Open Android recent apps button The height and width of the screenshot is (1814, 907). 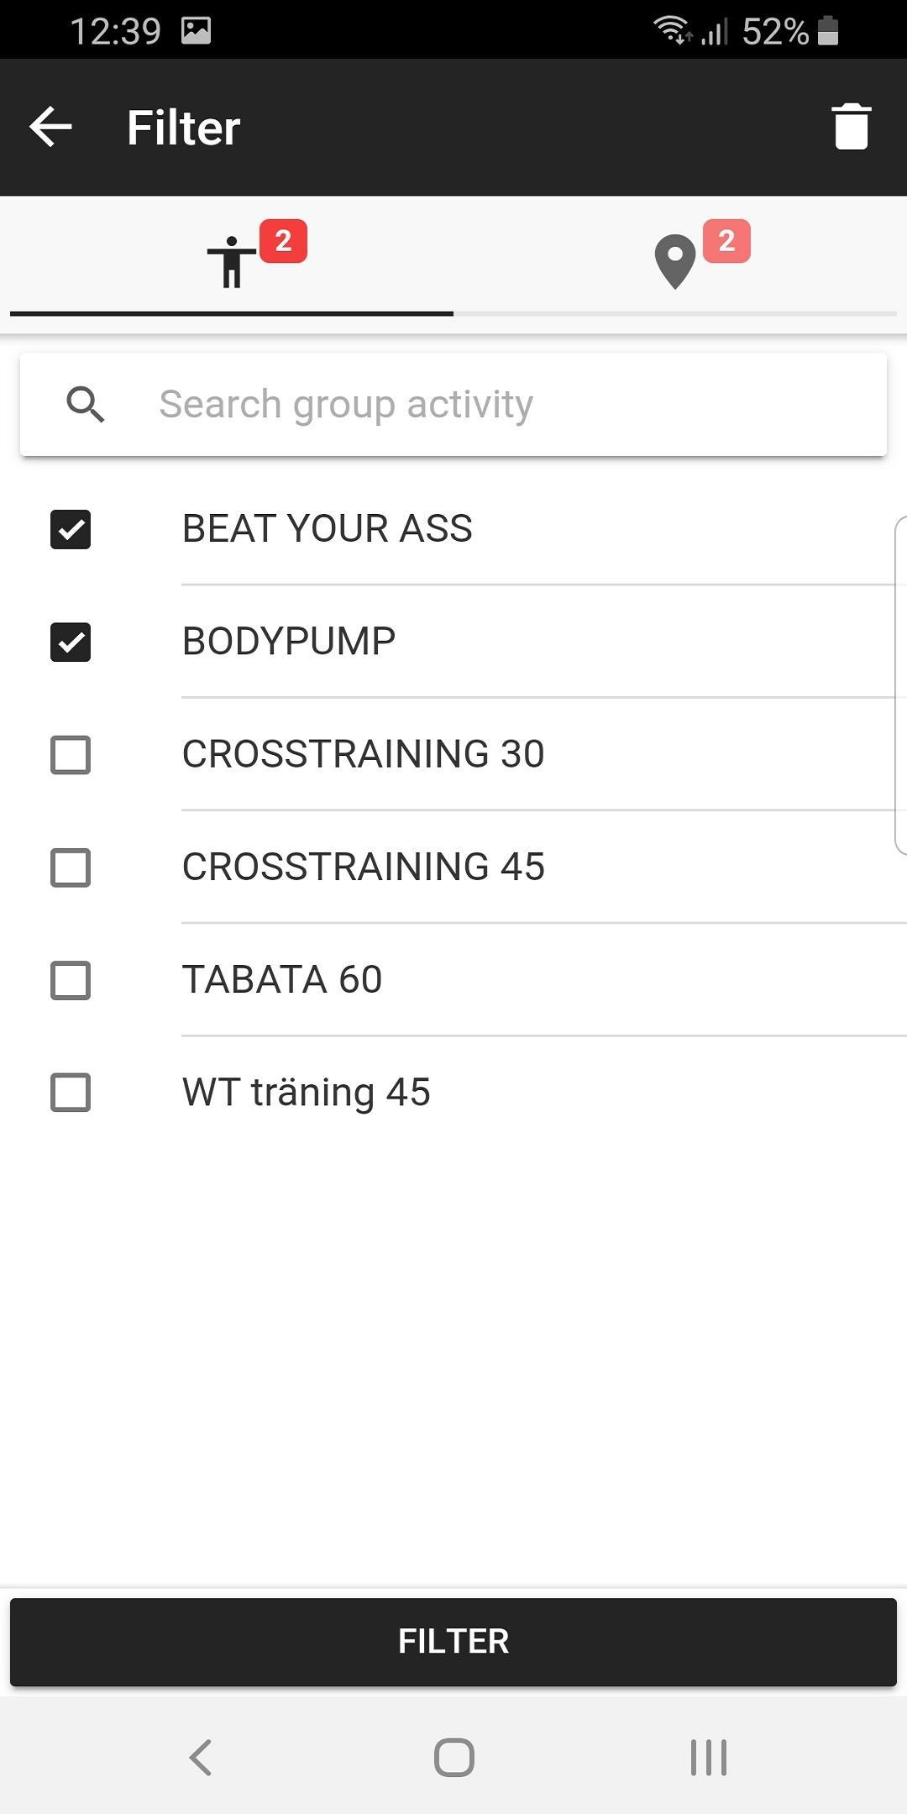tap(708, 1757)
